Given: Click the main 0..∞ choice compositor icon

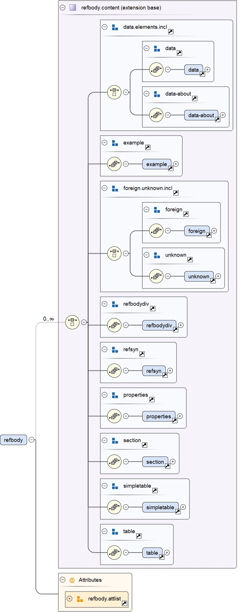Looking at the screenshot, I should tap(72, 322).
